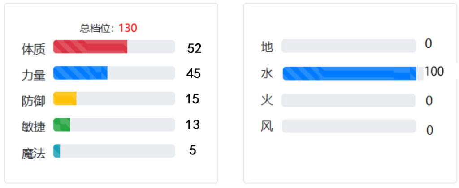This screenshot has width=459, height=188.
Task: Click the empty 风 element bar
Action: click(349, 126)
